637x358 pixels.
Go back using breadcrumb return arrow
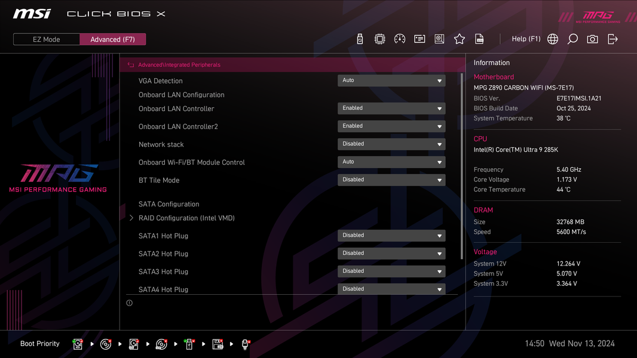[131, 65]
